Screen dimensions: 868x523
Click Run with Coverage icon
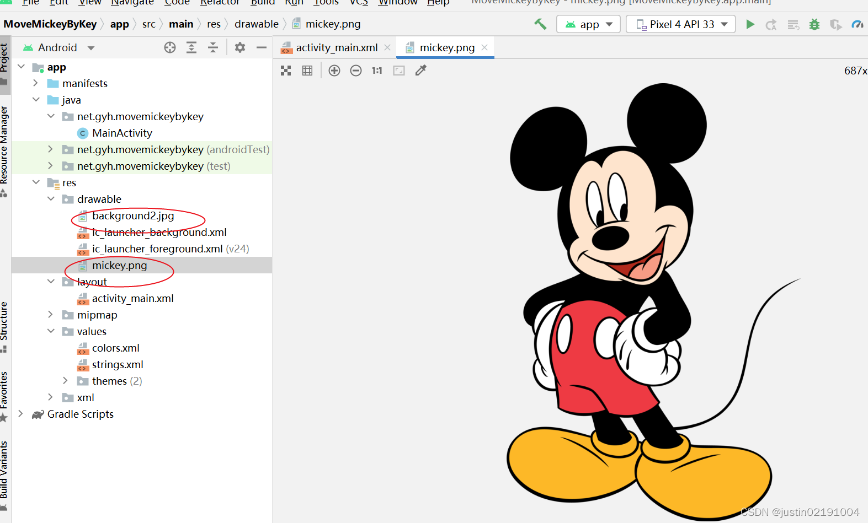coord(836,24)
